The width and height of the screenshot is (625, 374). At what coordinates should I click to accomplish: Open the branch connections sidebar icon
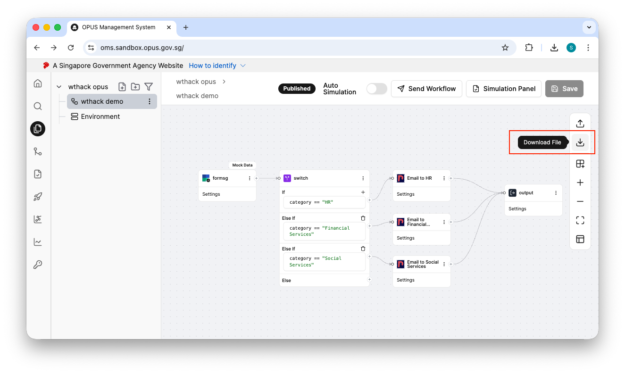38,151
